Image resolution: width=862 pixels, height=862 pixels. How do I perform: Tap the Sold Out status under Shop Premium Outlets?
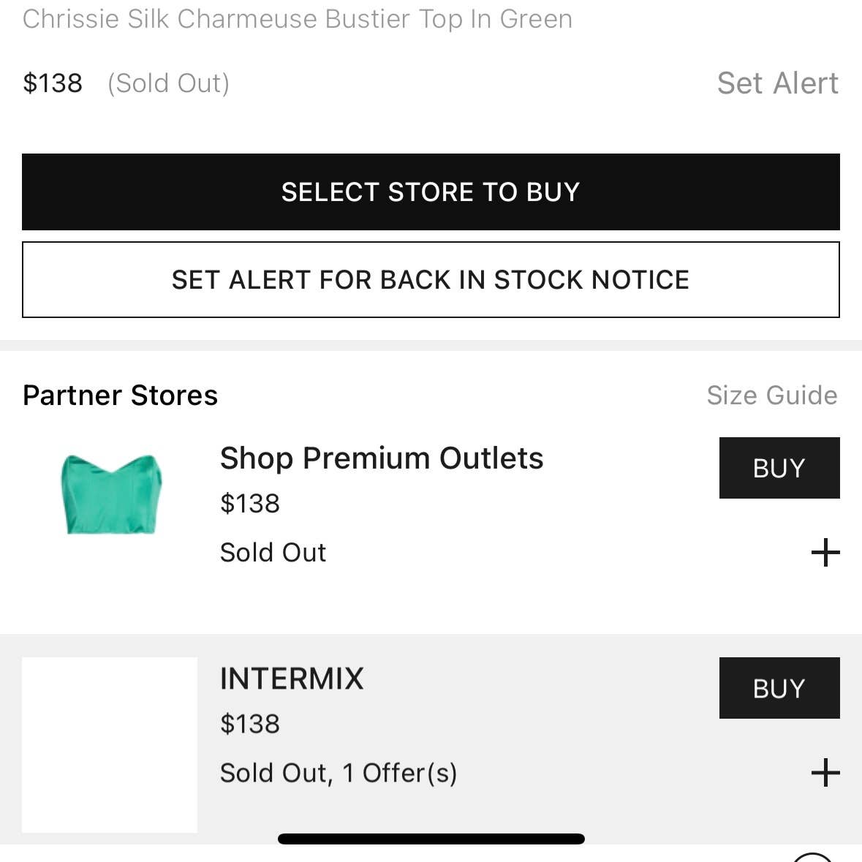pyautogui.click(x=273, y=553)
